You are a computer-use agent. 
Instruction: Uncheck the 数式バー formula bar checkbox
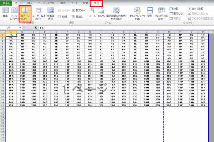point(73,10)
